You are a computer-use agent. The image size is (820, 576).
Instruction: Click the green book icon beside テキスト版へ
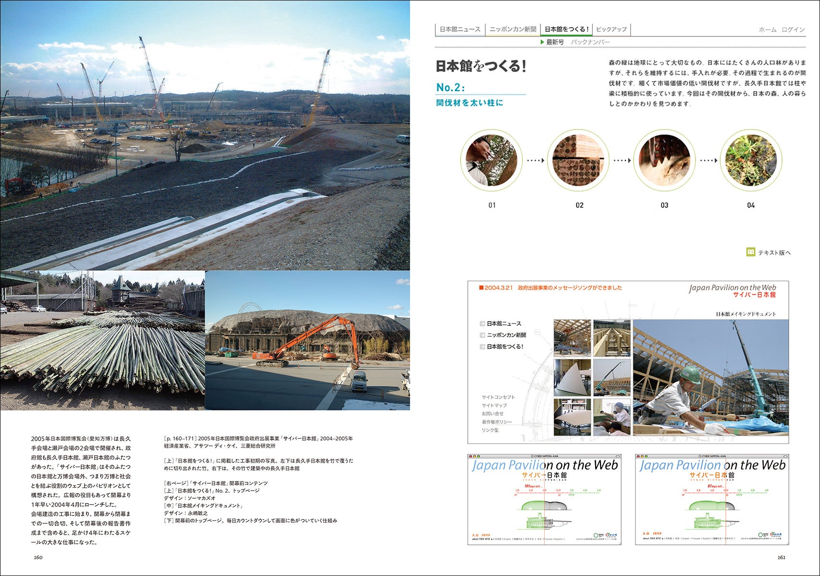(751, 252)
